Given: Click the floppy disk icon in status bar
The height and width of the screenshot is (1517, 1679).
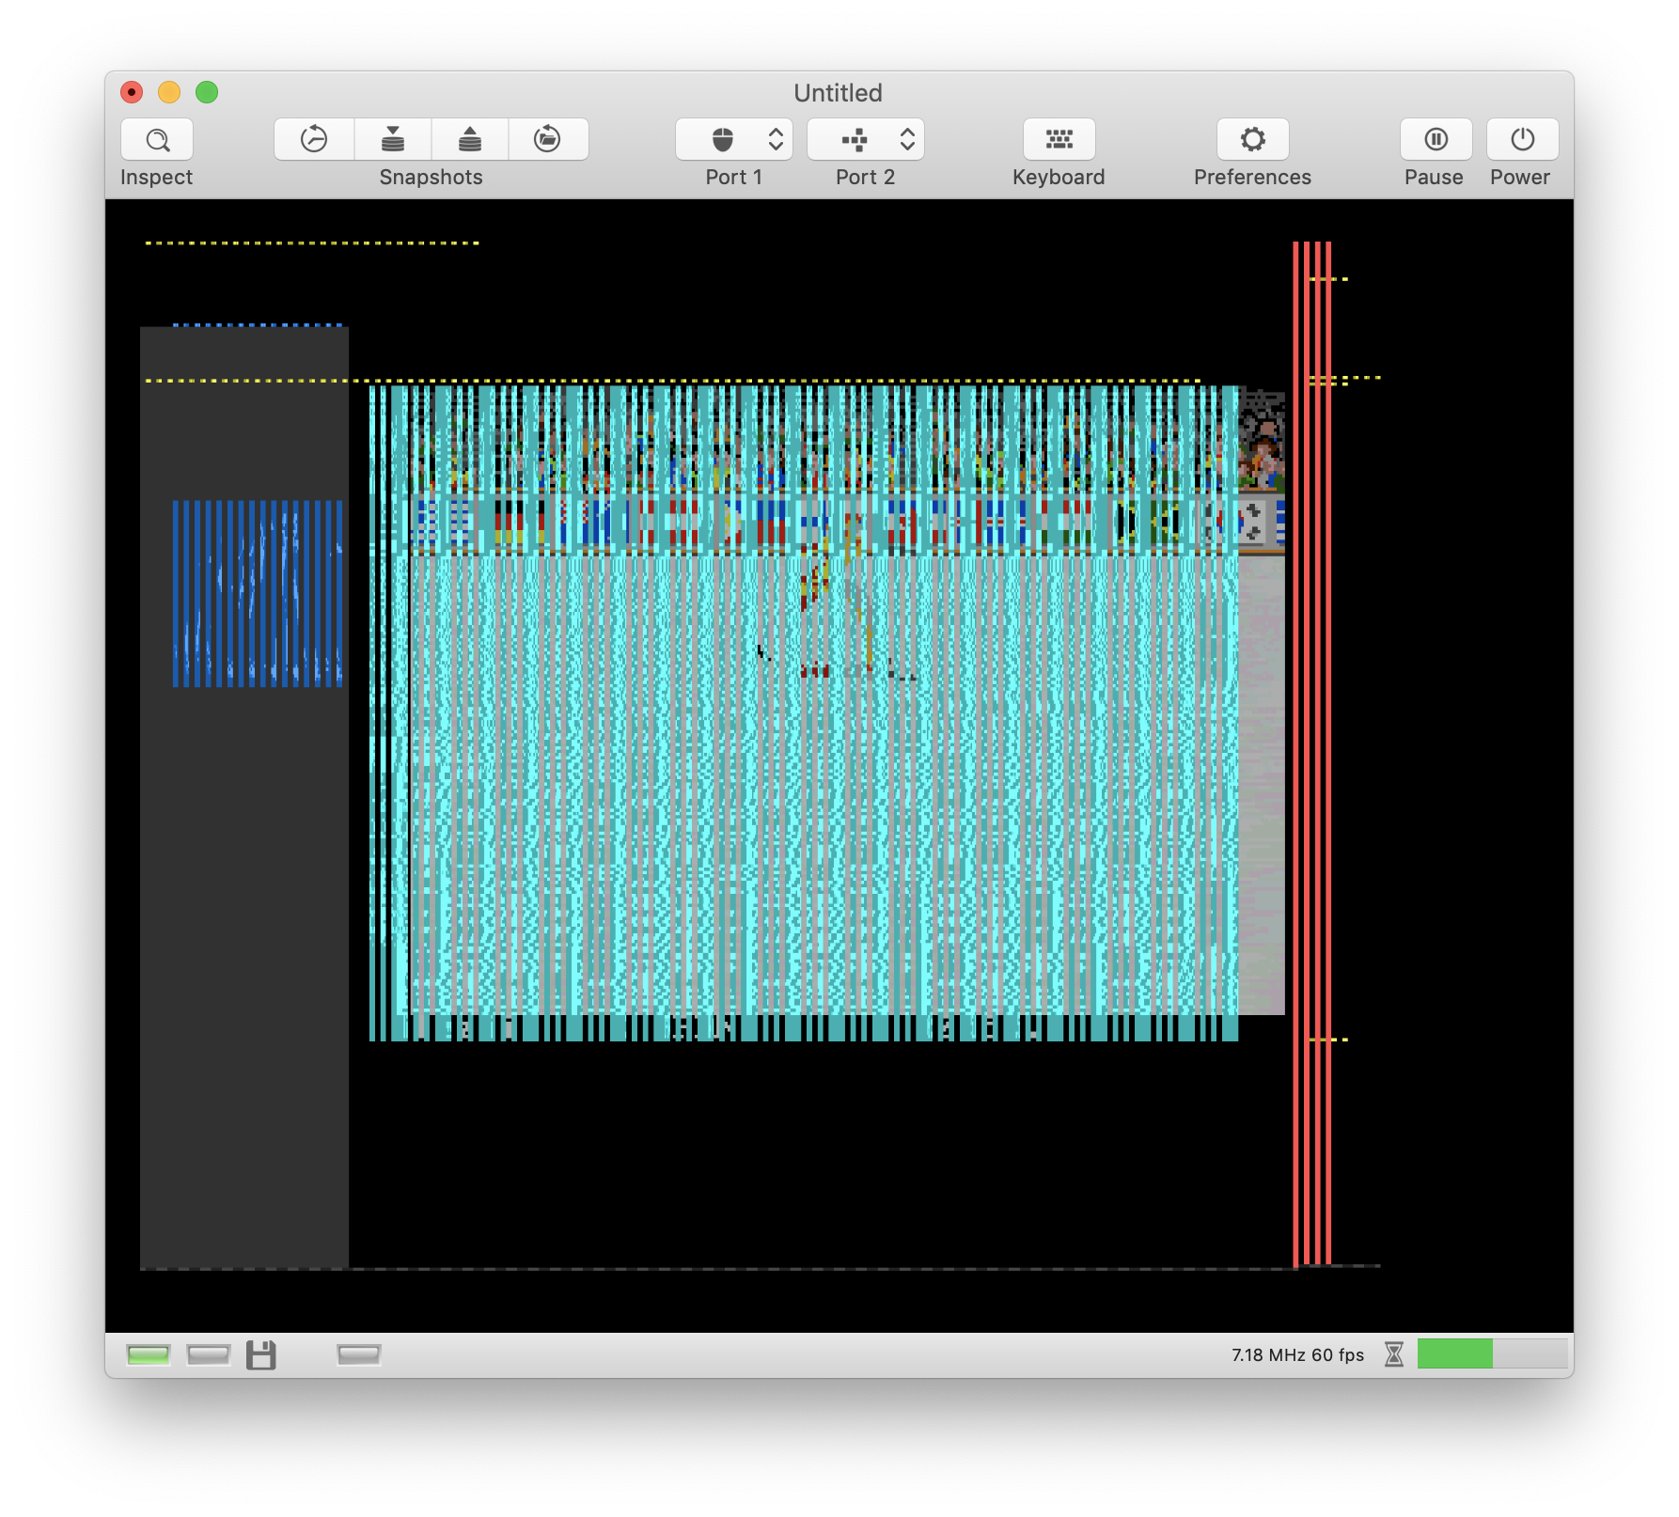Looking at the screenshot, I should pos(261,1354).
